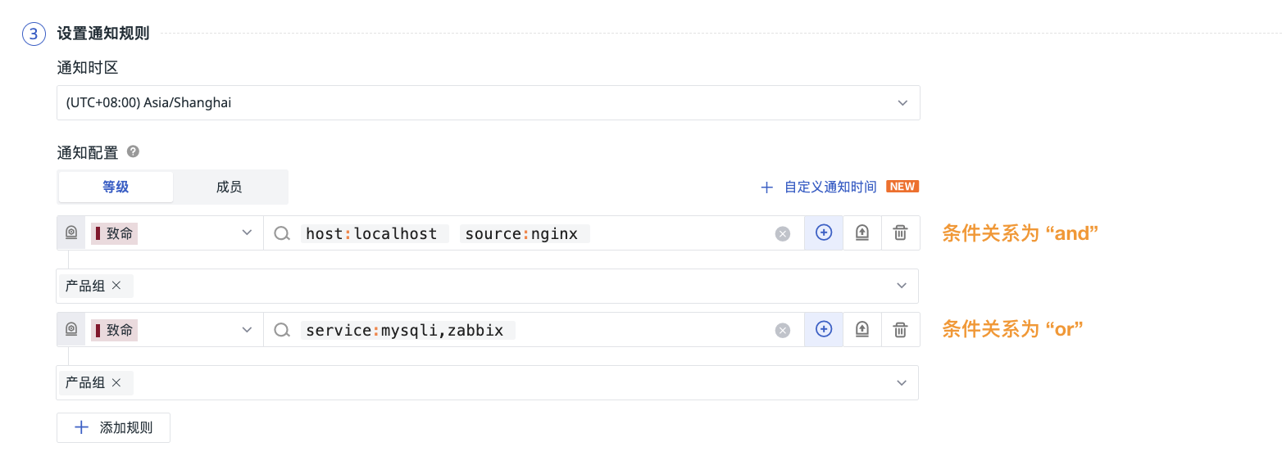Clear the service:mysqli,zabbix filter
This screenshot has height=465, width=1282.
tap(783, 331)
